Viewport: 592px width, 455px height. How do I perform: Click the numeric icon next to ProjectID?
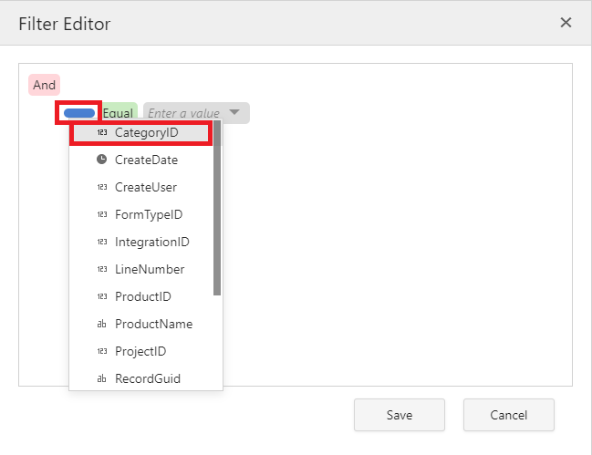[102, 351]
